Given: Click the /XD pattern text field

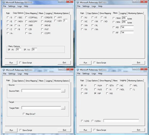Looking at the screenshot, I should click(x=127, y=27).
